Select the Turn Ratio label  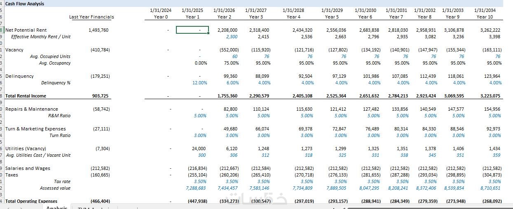(60, 135)
